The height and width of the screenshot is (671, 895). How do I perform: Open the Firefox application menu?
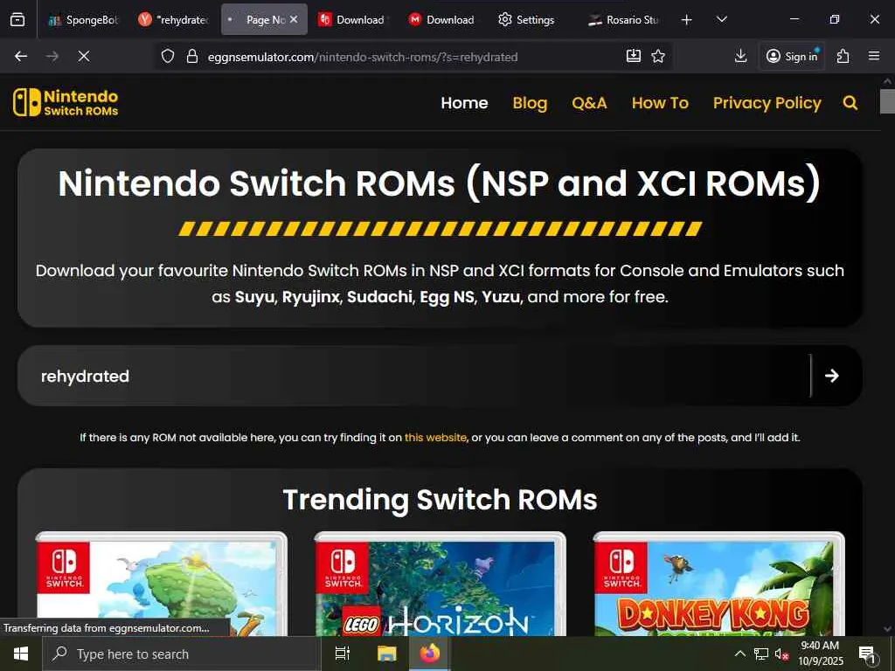pos(874,56)
